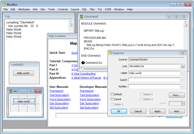Click the untitled form window icon
Image resolution: width=194 pixels, height=134 pixels.
(10, 91)
